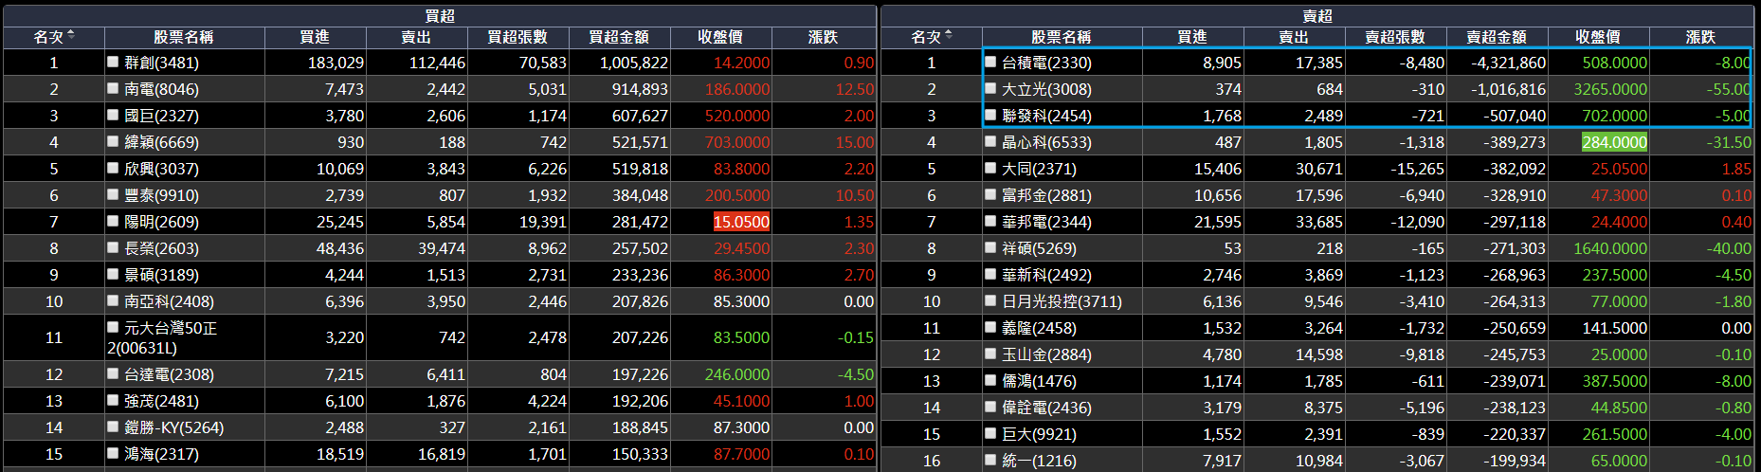Image resolution: width=1761 pixels, height=472 pixels.
Task: Click the 買超金額 column header
Action: [619, 37]
